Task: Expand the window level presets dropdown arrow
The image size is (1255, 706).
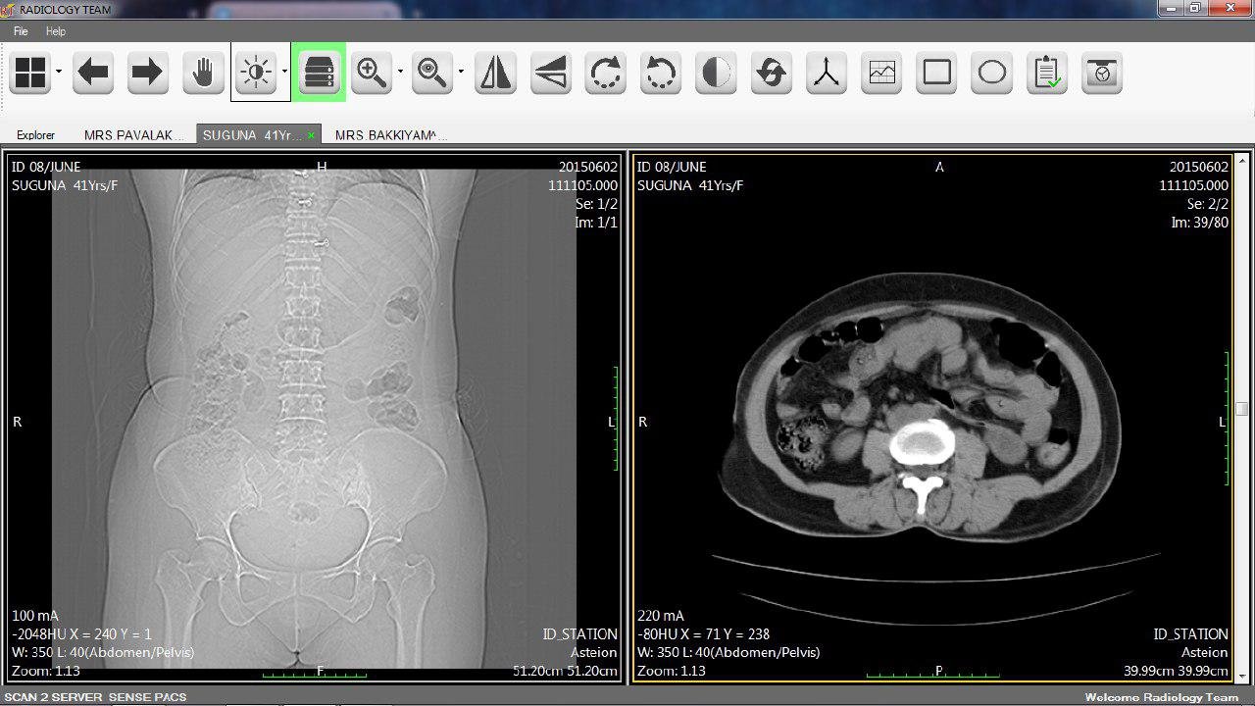Action: [x=284, y=72]
